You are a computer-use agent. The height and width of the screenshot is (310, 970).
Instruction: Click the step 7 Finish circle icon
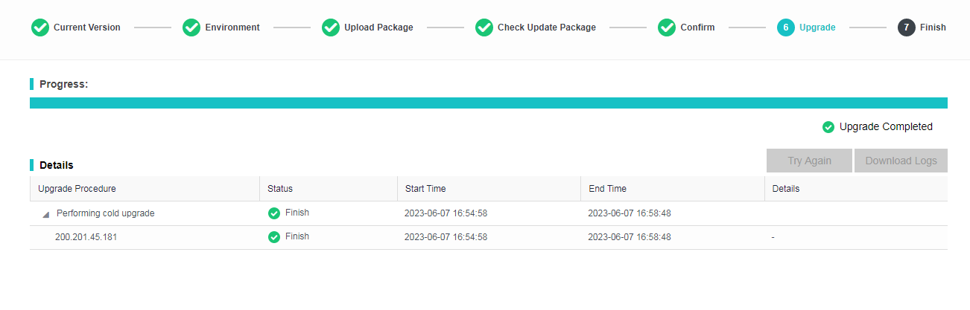pos(907,28)
